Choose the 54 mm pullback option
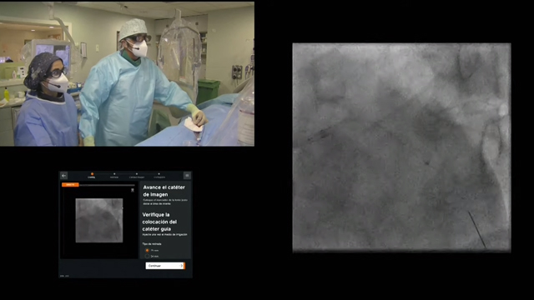The width and height of the screenshot is (534, 300). (147, 256)
